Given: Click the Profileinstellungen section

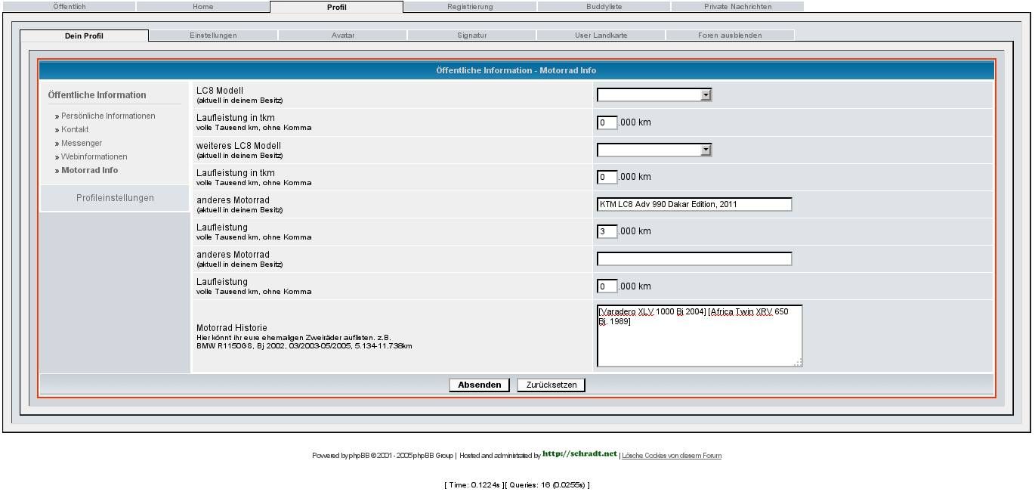Looking at the screenshot, I should pyautogui.click(x=115, y=198).
